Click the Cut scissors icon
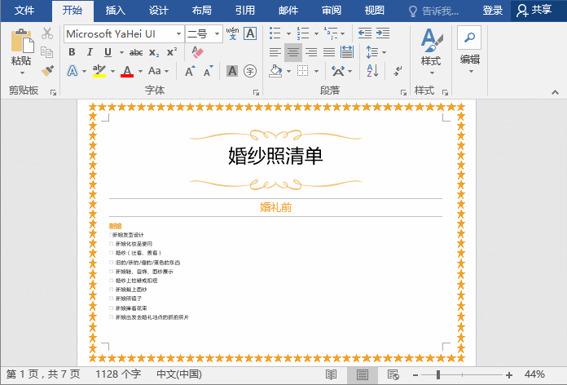This screenshot has width=567, height=385. click(47, 33)
